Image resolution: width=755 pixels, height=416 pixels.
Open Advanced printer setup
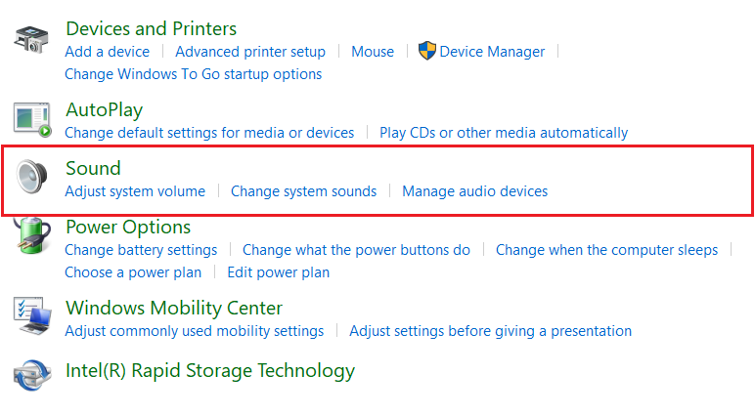click(250, 52)
